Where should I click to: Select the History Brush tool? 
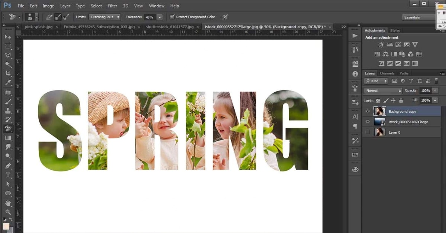8,119
